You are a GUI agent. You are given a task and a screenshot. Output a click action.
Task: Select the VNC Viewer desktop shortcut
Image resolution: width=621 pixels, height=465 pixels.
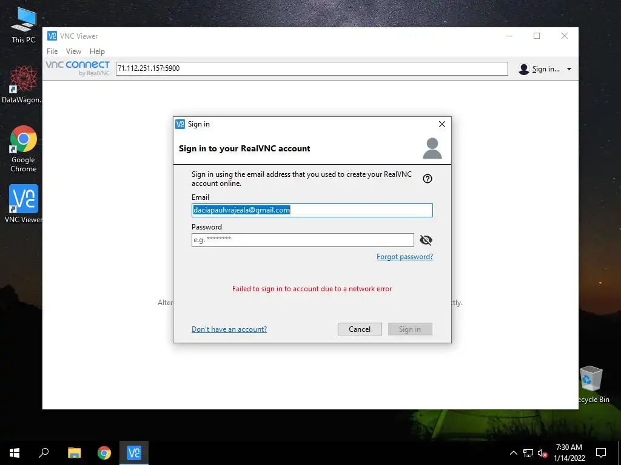point(24,203)
